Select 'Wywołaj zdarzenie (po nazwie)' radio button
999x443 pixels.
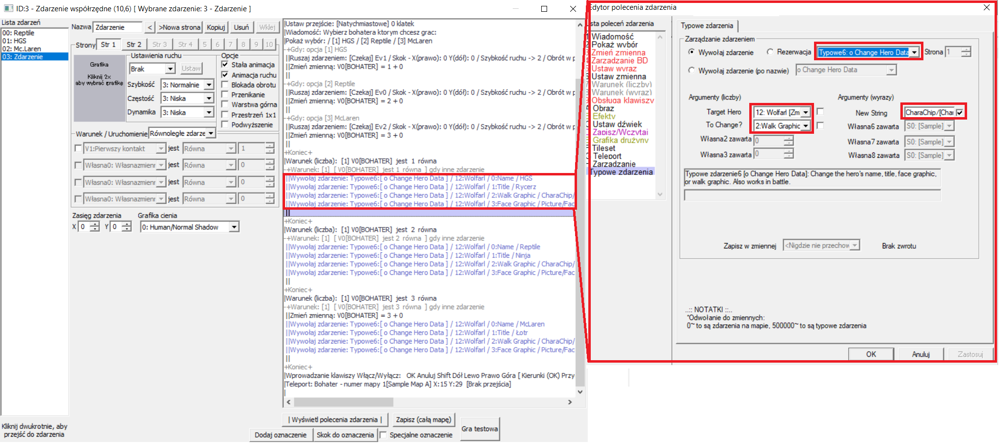[x=691, y=71]
